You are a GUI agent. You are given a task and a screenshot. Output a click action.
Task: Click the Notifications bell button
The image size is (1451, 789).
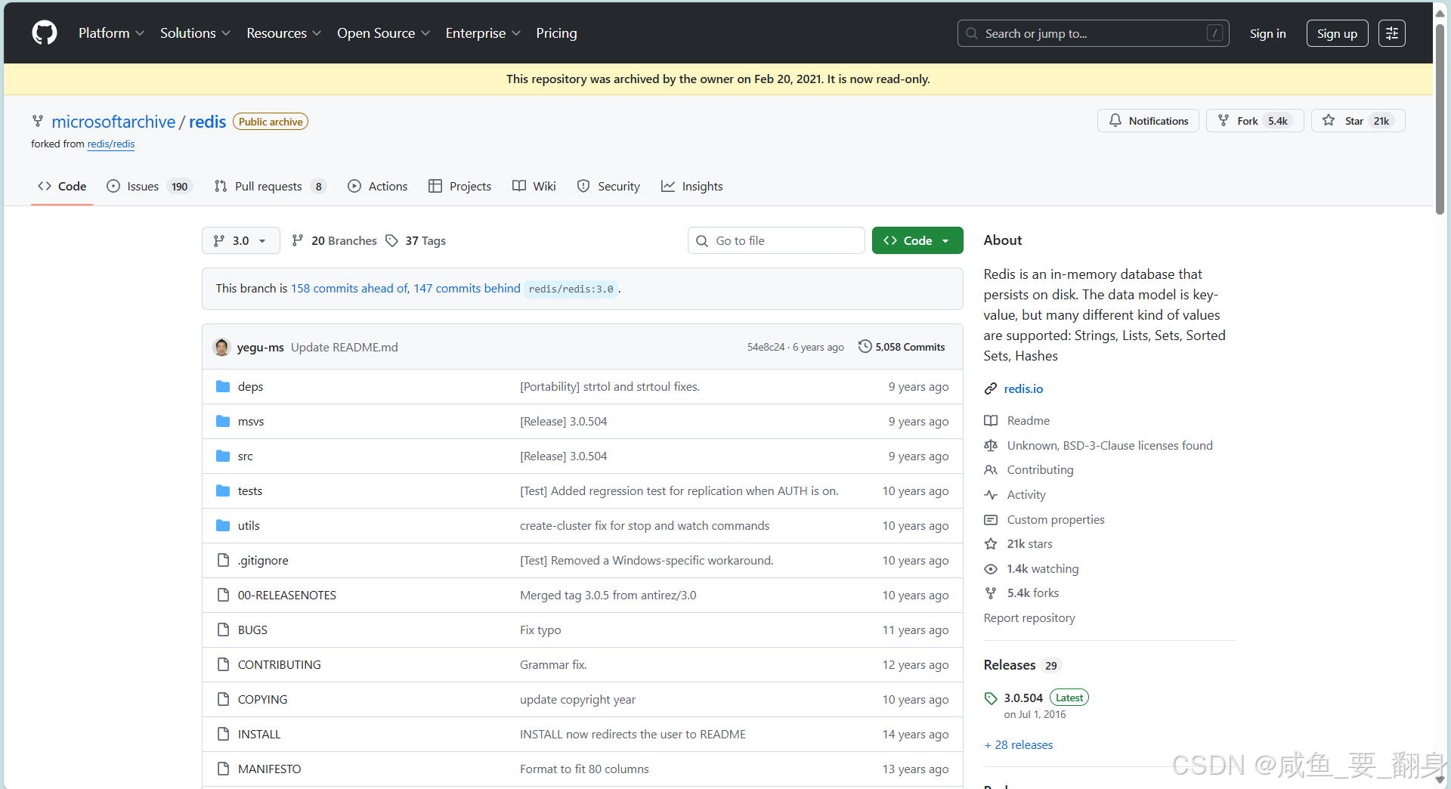click(1148, 121)
